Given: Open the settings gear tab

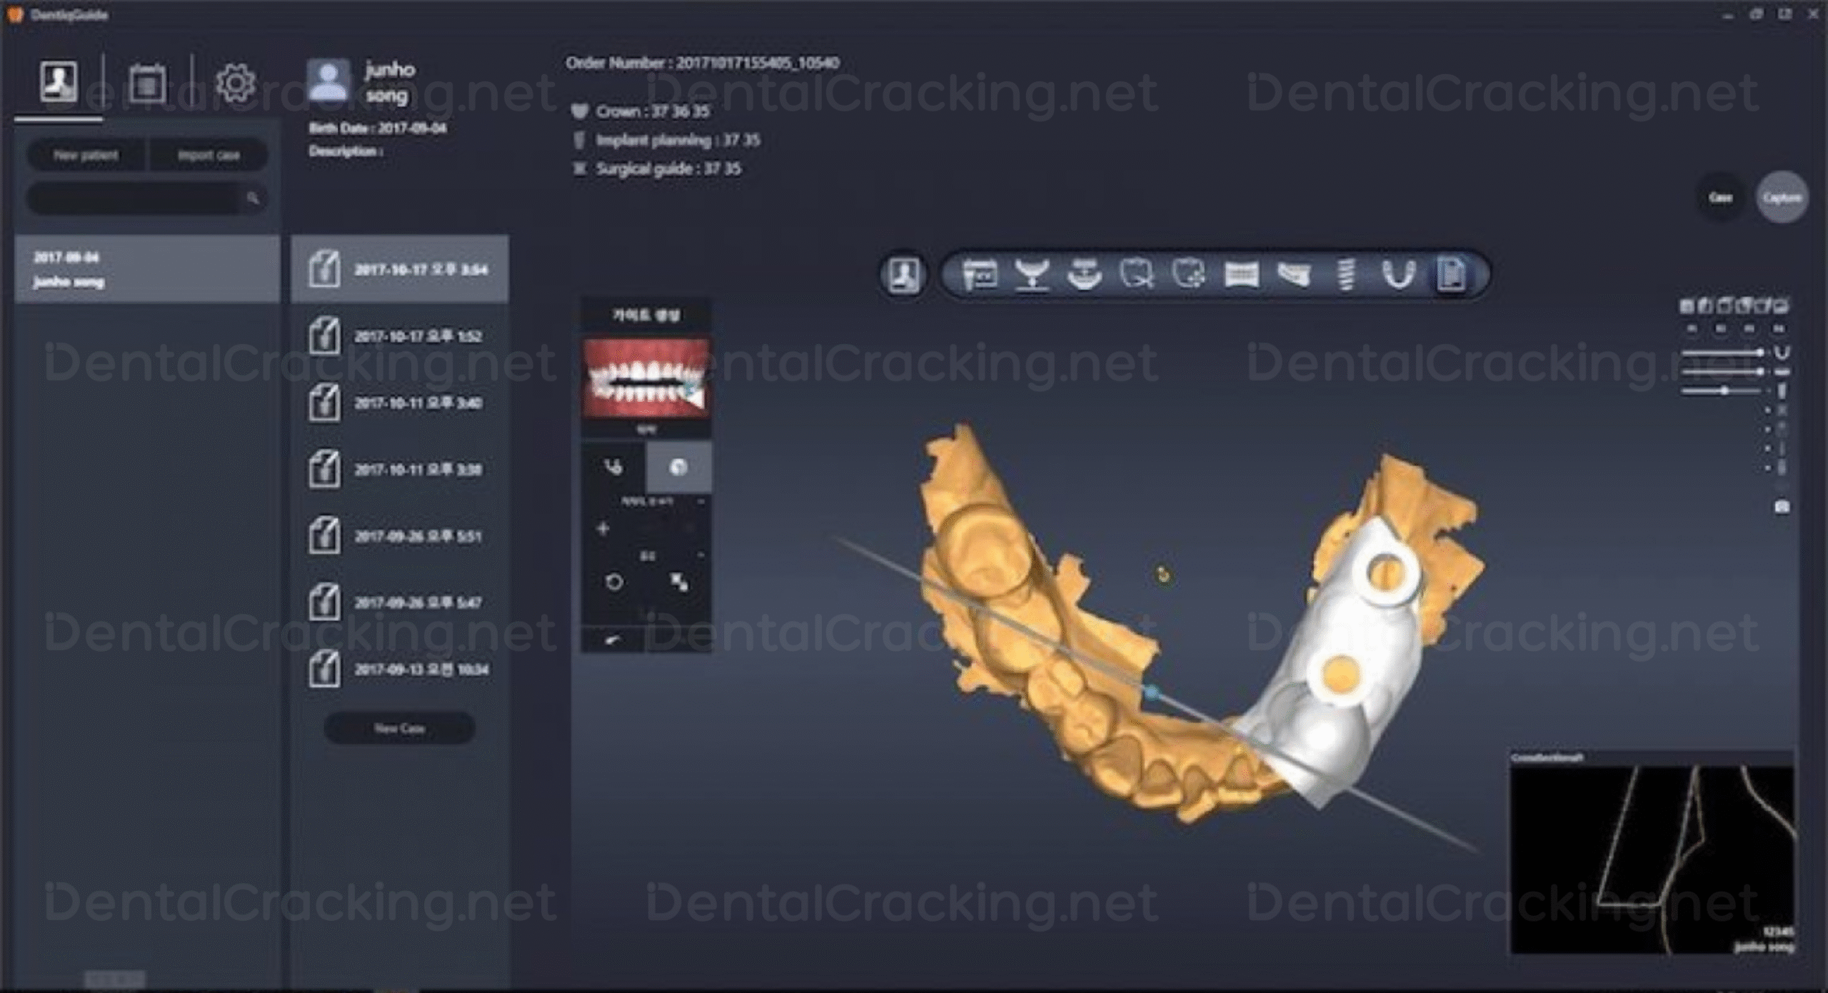Looking at the screenshot, I should pyautogui.click(x=236, y=83).
